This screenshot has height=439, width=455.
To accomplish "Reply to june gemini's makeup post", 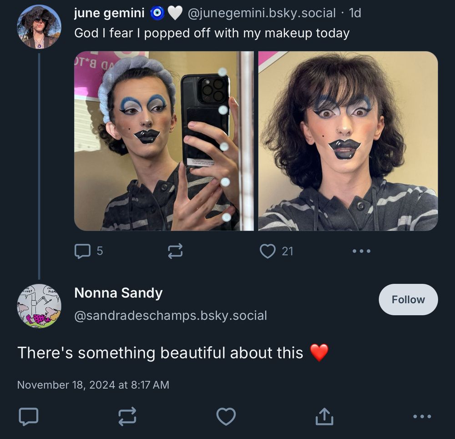I will pos(82,251).
